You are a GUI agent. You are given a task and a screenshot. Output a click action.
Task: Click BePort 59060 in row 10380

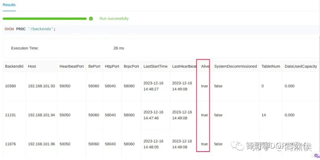point(94,86)
